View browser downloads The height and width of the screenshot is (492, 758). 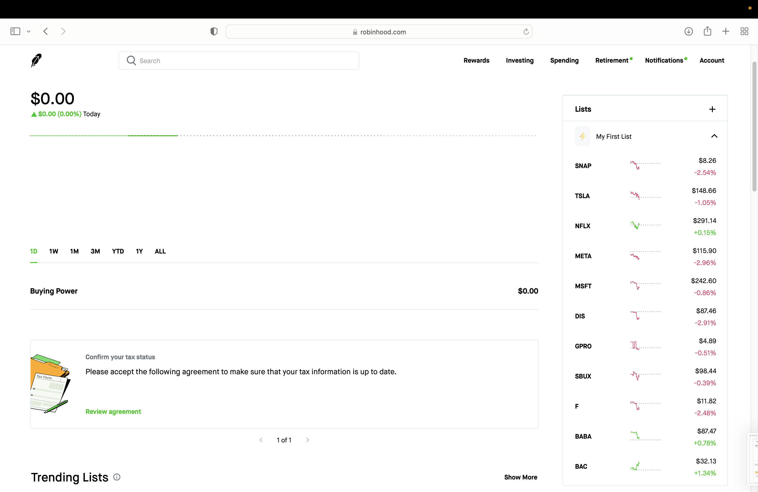point(689,31)
